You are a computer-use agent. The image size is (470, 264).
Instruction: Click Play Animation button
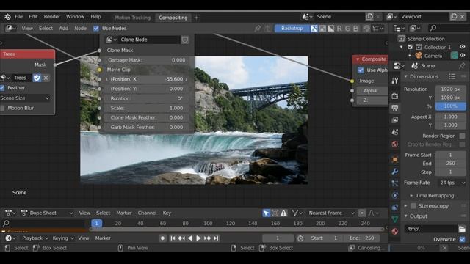tap(198, 238)
